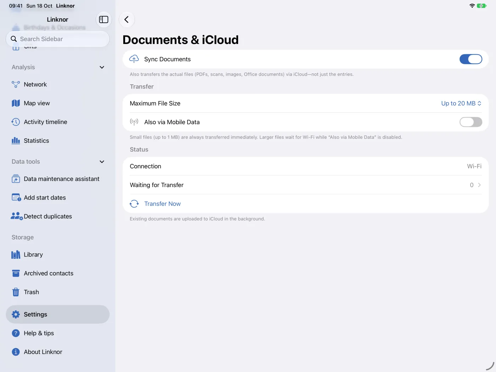Open the Waiting for Transfer details chevron
Image resolution: width=496 pixels, height=372 pixels.
point(479,185)
